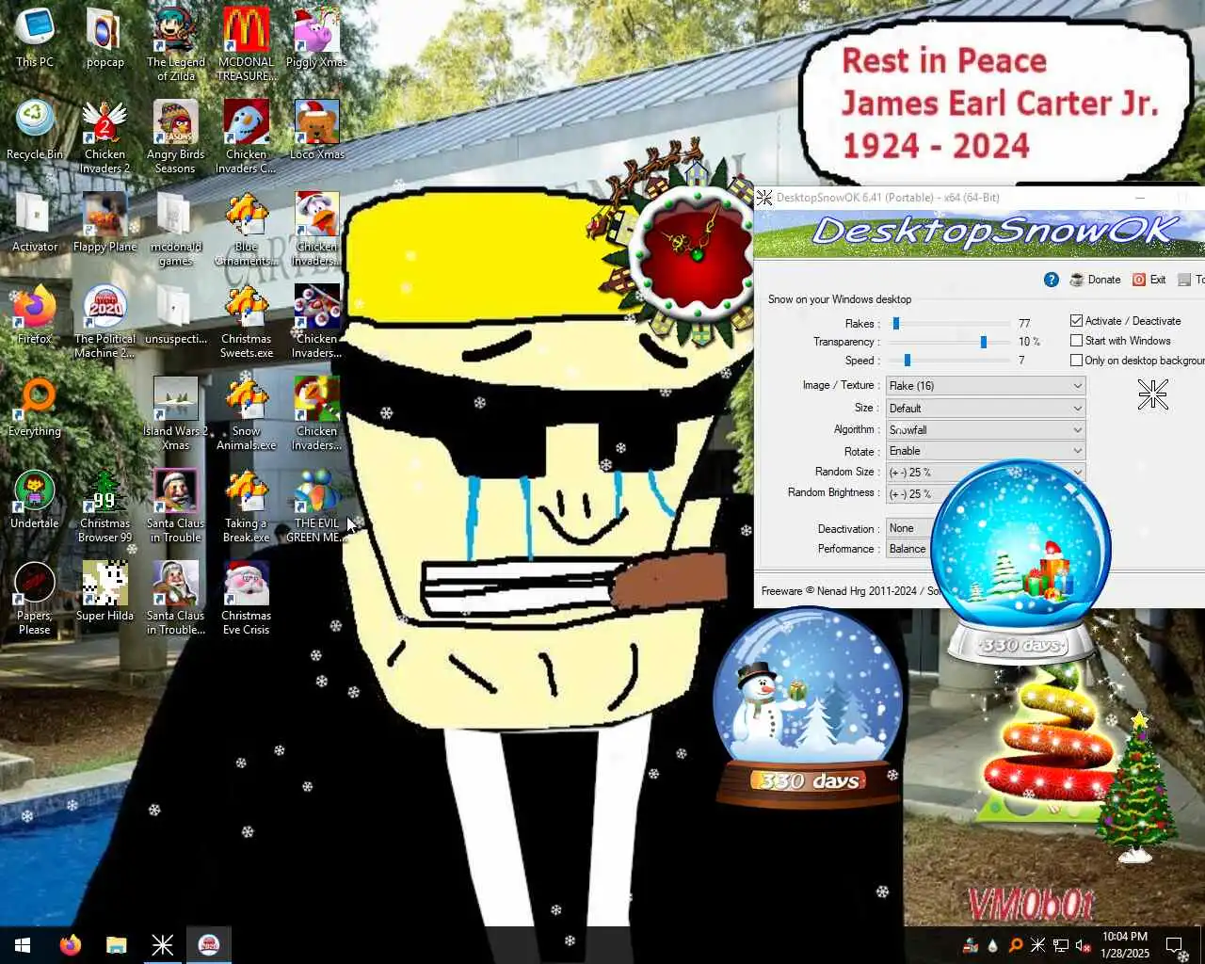This screenshot has height=964, width=1205.
Task: Toggle Activate / Deactivate checkbox
Action: pos(1077,321)
